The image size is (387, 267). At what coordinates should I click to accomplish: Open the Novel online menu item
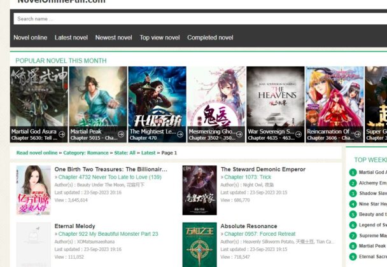point(31,38)
